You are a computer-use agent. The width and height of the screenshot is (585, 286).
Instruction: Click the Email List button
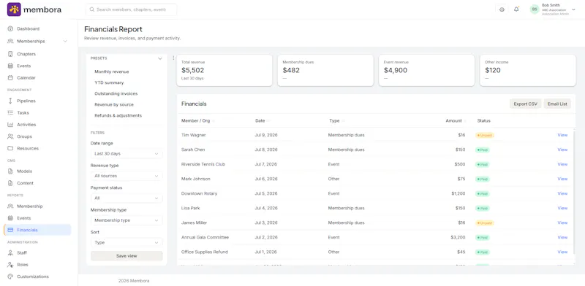pyautogui.click(x=557, y=104)
